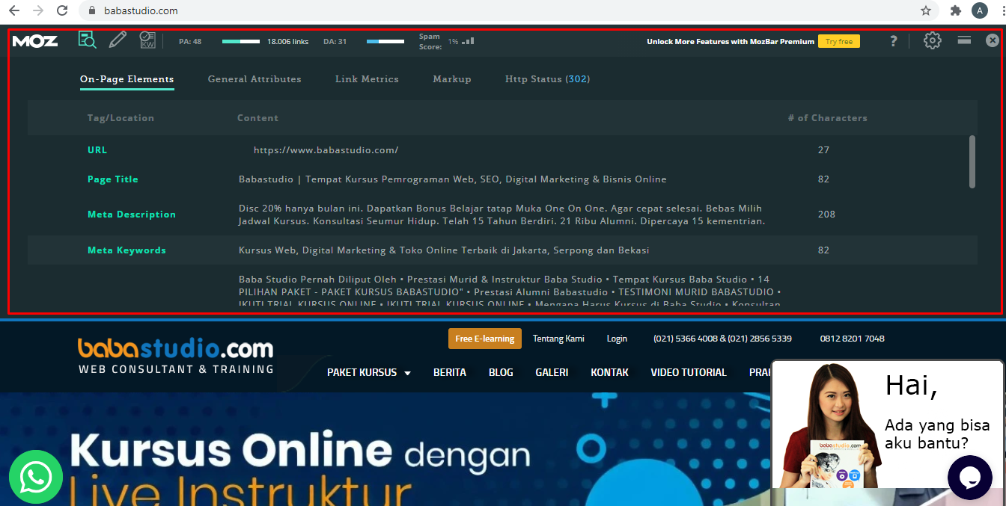
Task: Click the (021) 5366 4008 phone number
Action: [686, 339]
